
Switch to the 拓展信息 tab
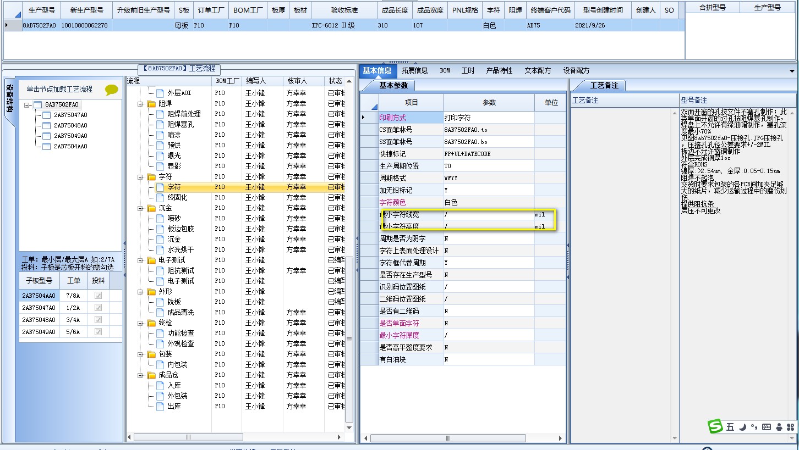point(414,70)
